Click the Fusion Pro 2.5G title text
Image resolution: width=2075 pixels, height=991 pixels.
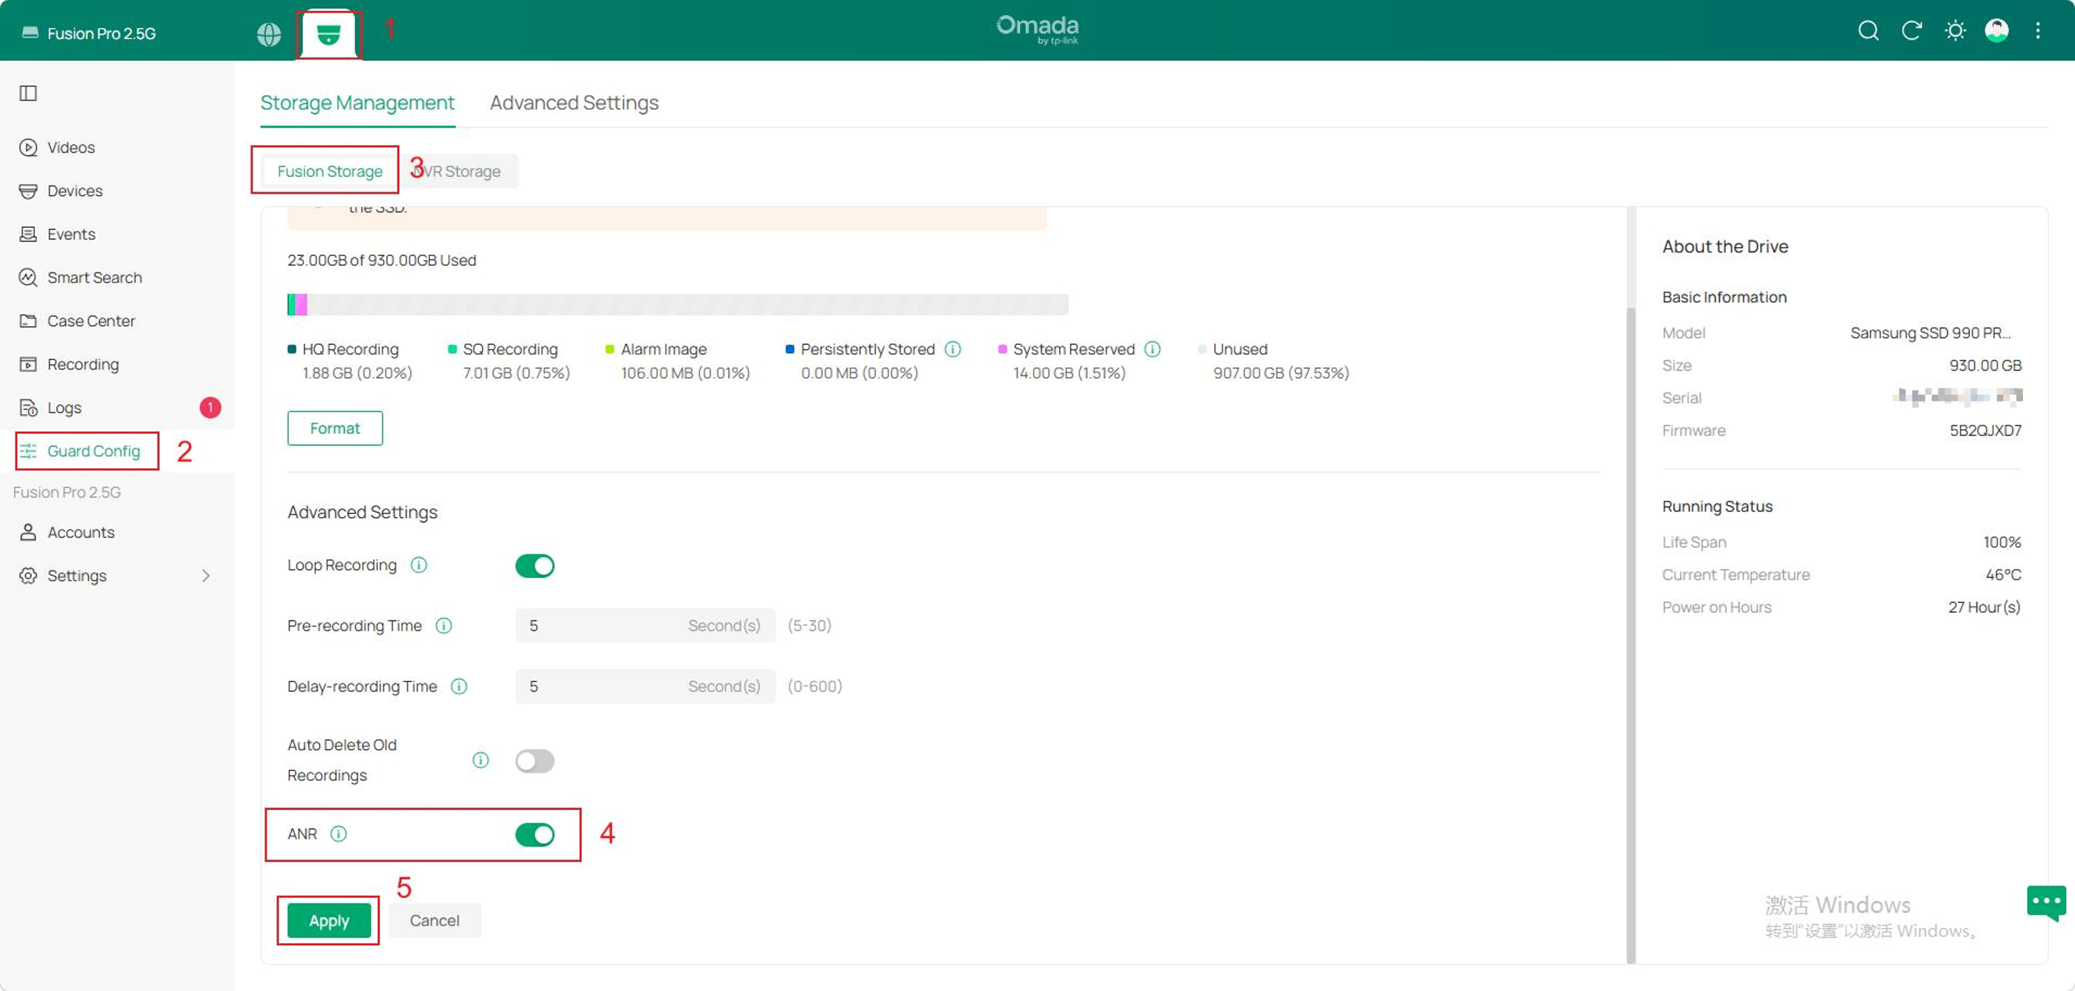pos(101,34)
